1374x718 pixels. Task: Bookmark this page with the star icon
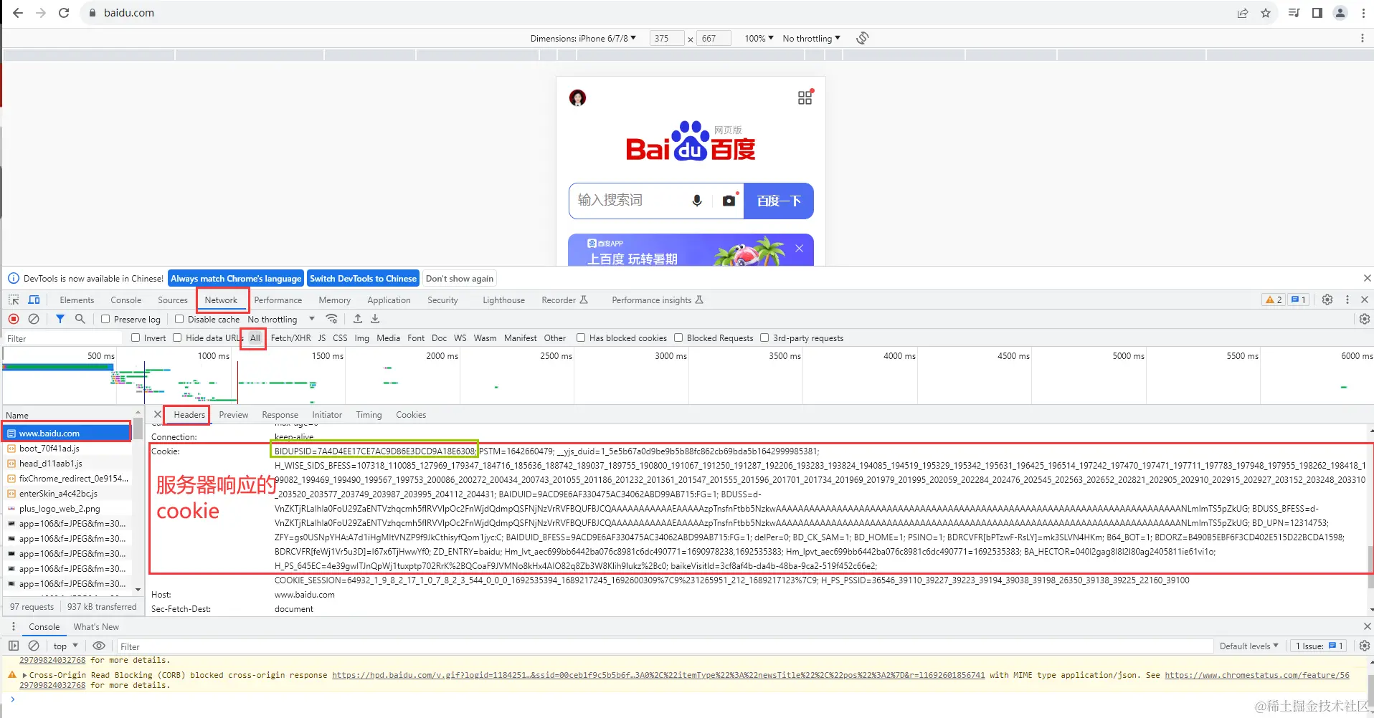(x=1266, y=13)
